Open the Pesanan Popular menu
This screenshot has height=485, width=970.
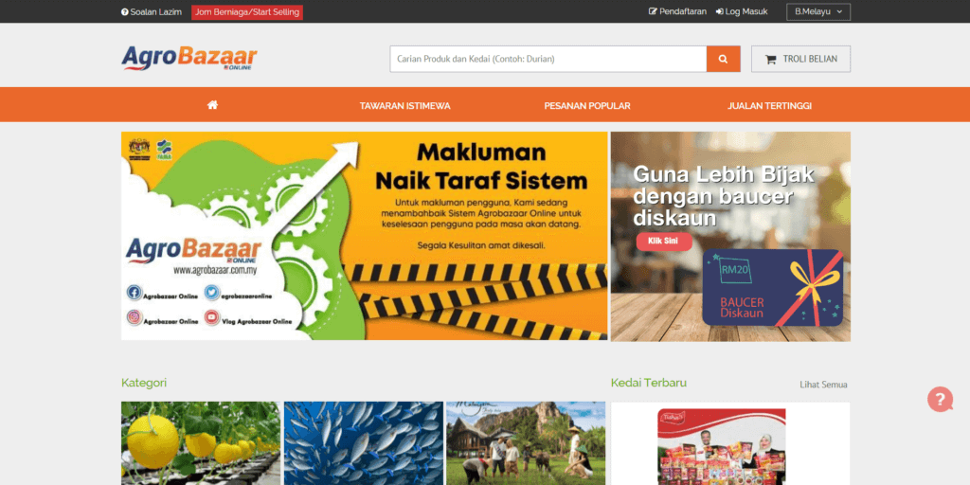(587, 106)
